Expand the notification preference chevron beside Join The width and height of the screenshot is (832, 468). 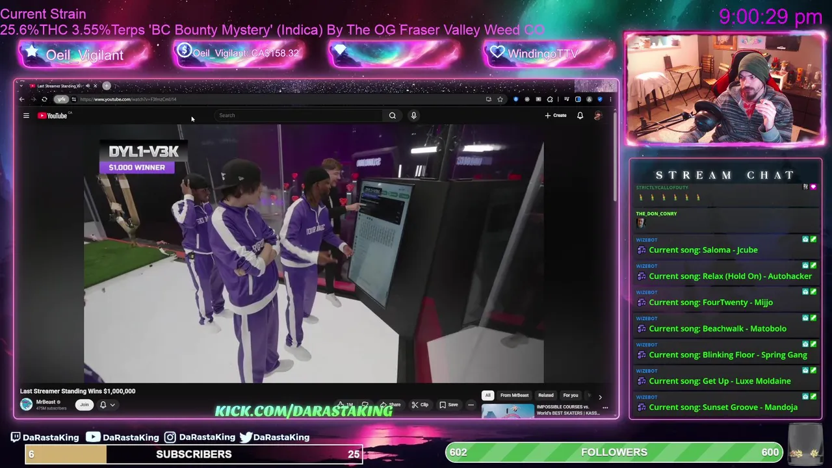[x=112, y=405]
